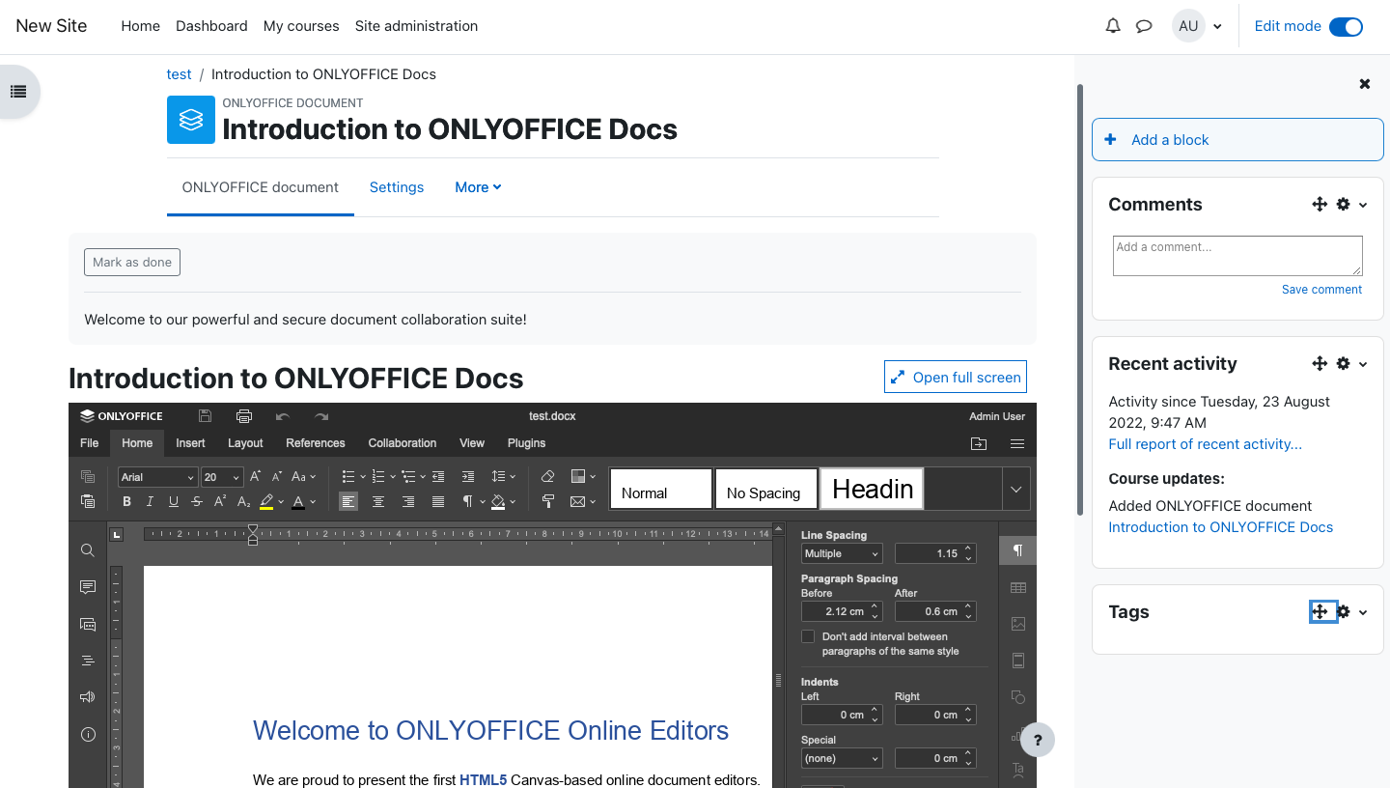The height and width of the screenshot is (788, 1390).
Task: Open text art settings icon
Action: point(1018,770)
